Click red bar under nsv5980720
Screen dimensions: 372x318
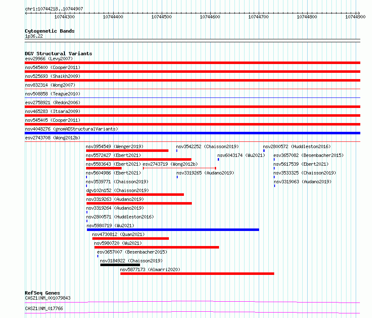(157, 247)
